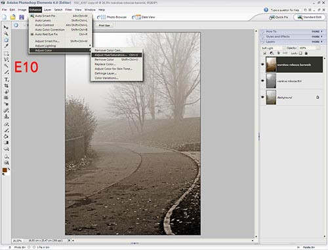Screen dimensions: 328x250
Task: Click the Open folder icon
Action: click(x=12, y=17)
